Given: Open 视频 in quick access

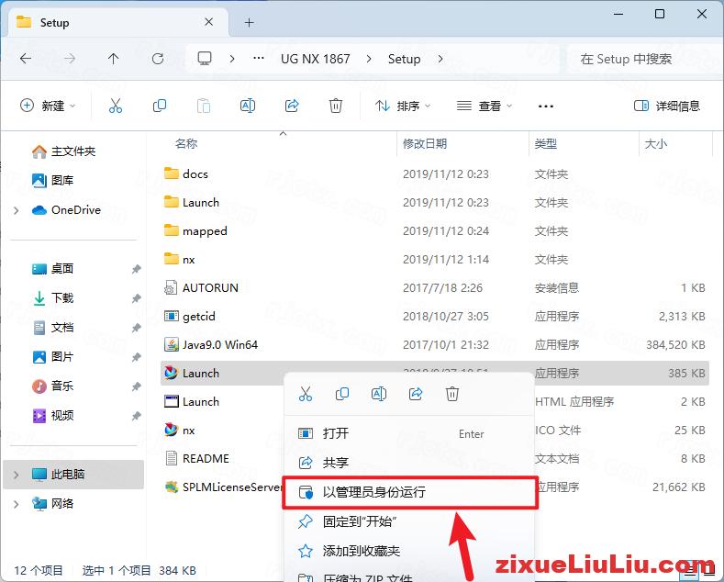Looking at the screenshot, I should coord(52,415).
